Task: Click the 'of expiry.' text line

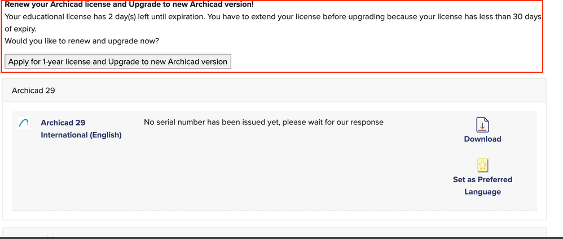Action: pyautogui.click(x=21, y=29)
